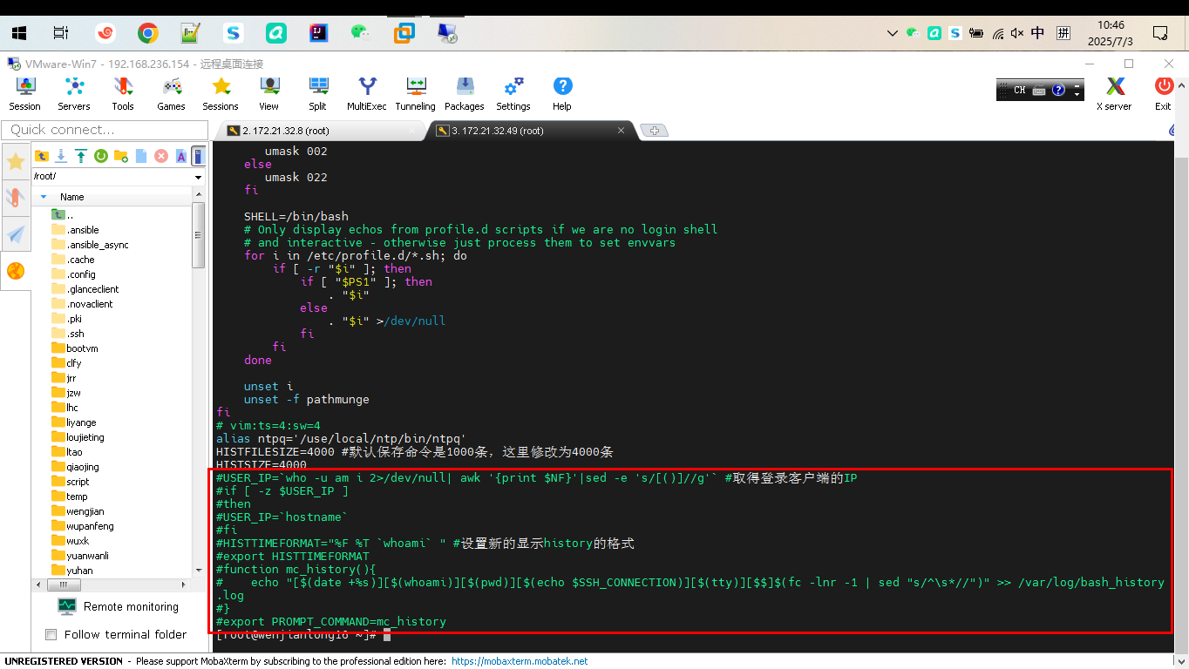Open the mobaxterm.mobatek.net link
This screenshot has width=1189, height=669.
[x=520, y=661]
